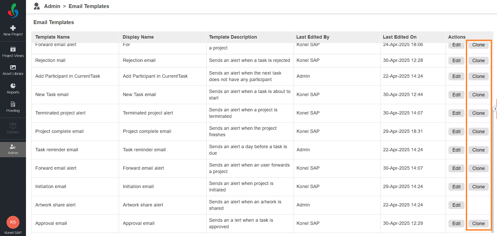This screenshot has height=236, width=497.
Task: Sort by Template Name column header
Action: (52, 37)
